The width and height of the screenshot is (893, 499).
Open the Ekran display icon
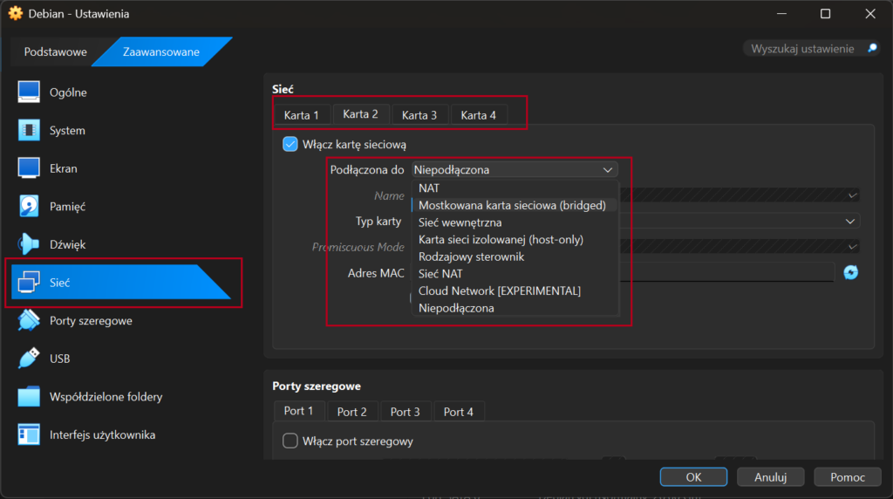pyautogui.click(x=29, y=168)
